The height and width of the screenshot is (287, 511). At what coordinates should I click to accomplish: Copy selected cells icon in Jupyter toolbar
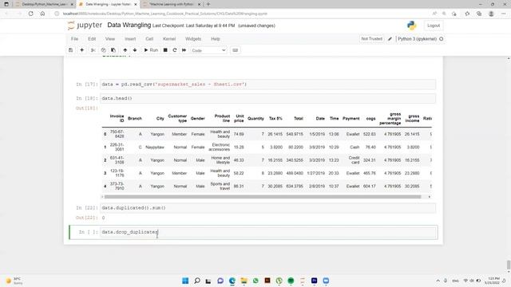[x=103, y=50]
